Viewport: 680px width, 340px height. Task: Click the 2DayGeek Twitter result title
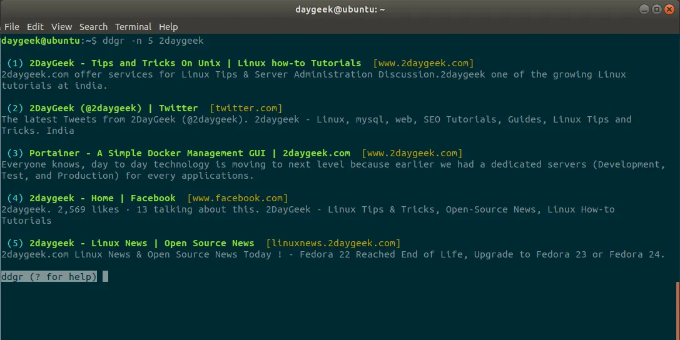click(113, 108)
